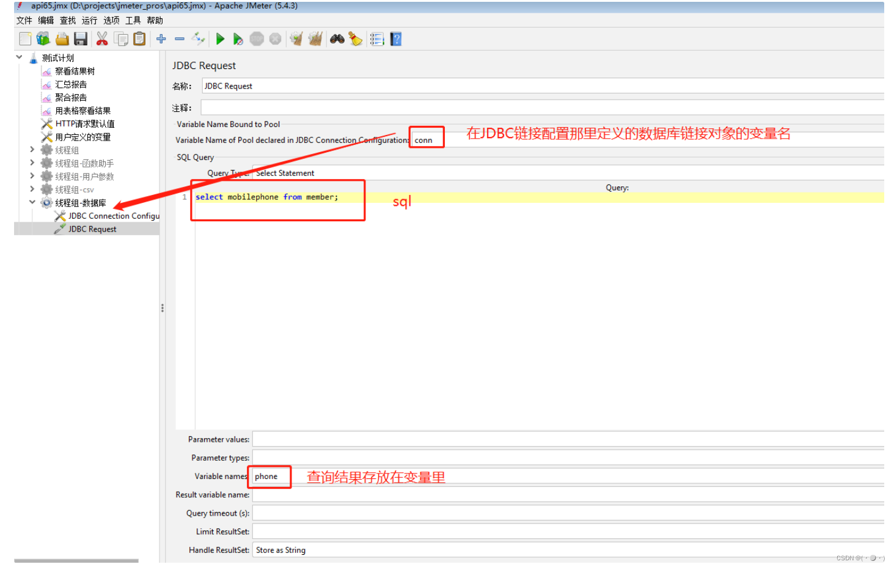Click the Result variable name field
894x567 pixels.
point(568,494)
